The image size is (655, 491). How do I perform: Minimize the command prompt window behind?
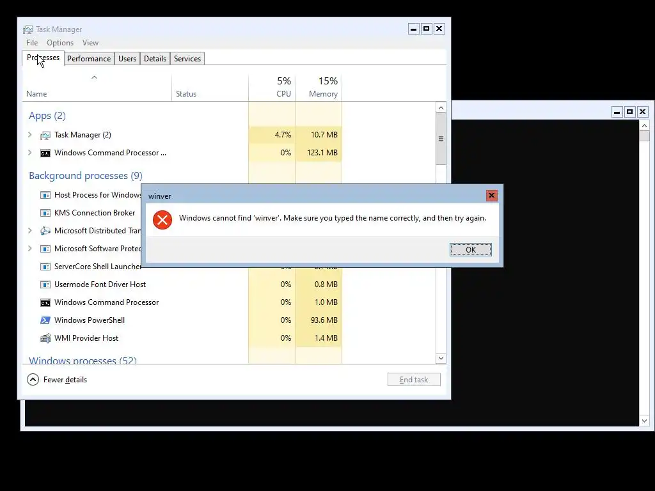click(617, 112)
